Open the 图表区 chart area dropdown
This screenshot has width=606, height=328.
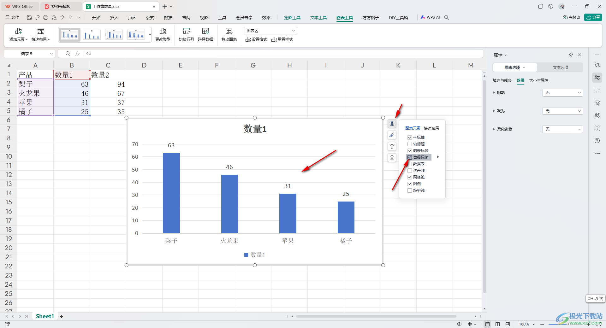coord(270,31)
